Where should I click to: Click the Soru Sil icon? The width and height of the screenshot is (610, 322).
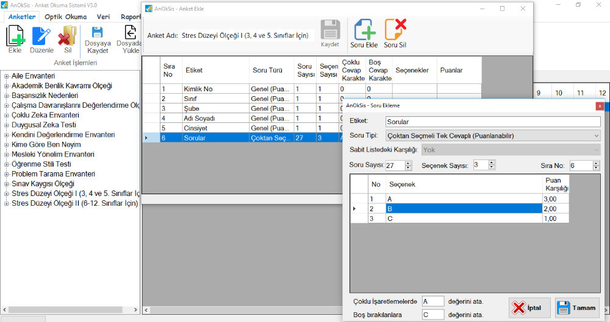[x=395, y=30]
